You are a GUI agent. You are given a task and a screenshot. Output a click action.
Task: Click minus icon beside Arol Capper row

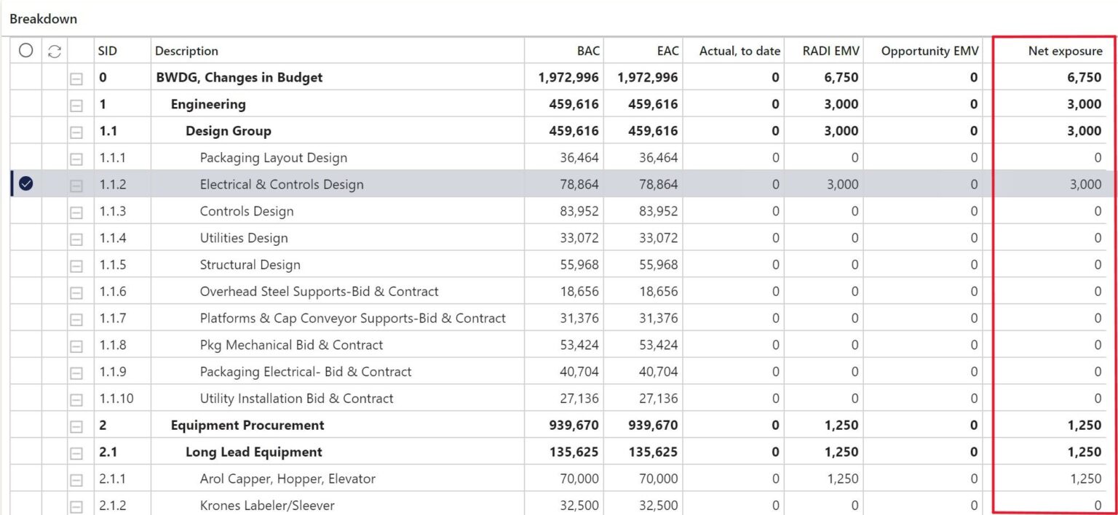coord(76,479)
